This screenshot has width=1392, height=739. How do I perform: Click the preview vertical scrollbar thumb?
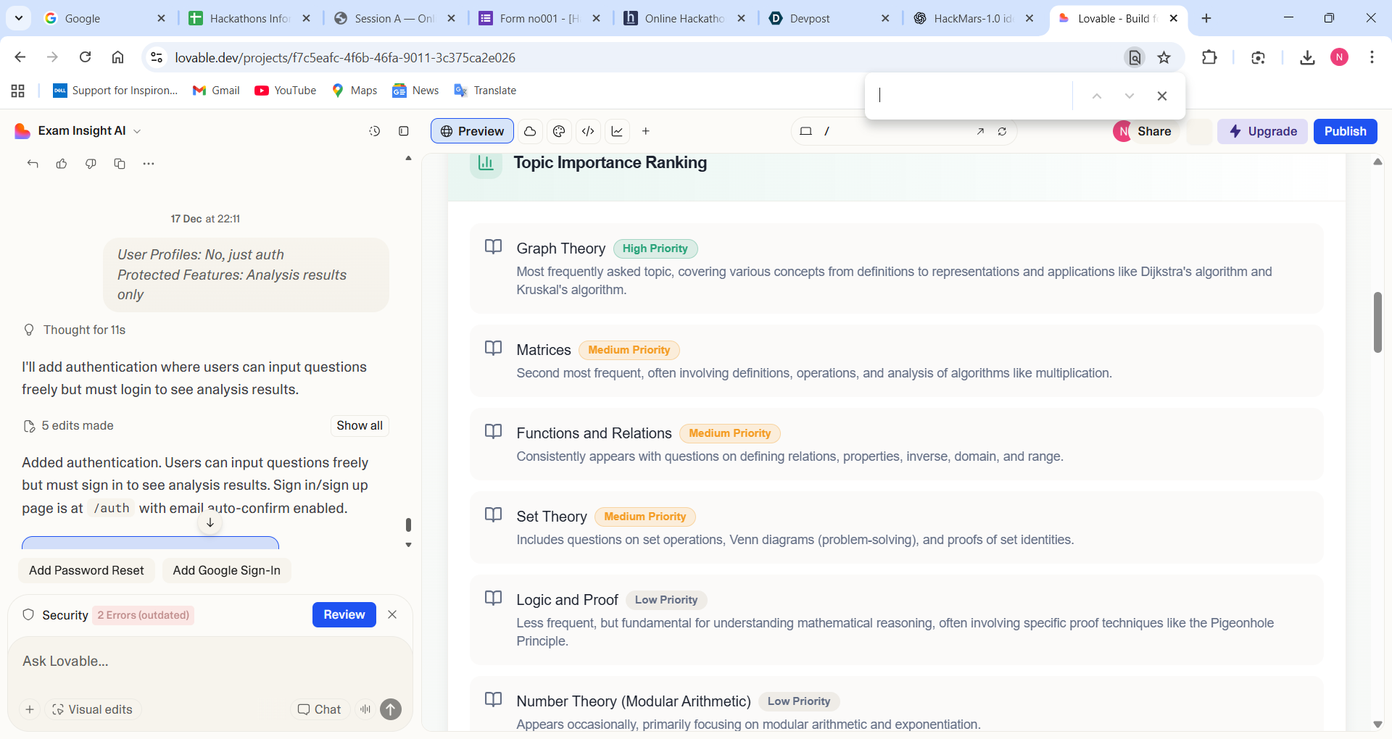click(1377, 322)
